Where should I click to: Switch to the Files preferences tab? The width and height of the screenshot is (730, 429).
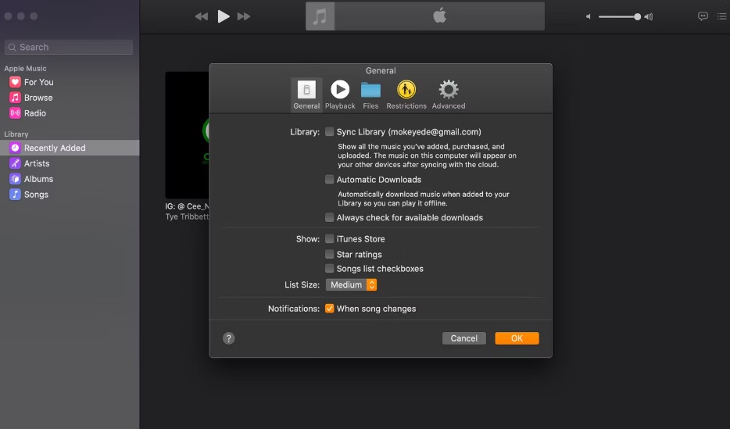click(370, 95)
